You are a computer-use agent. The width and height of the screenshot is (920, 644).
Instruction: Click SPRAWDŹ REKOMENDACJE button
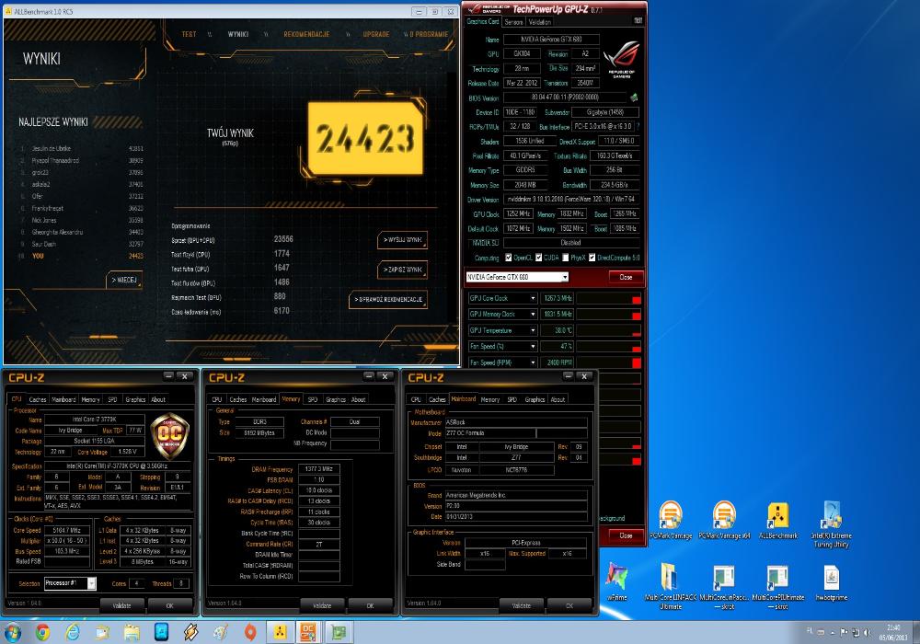(388, 299)
